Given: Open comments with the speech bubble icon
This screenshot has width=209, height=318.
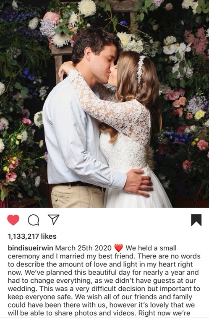Looking at the screenshot, I should (34, 220).
